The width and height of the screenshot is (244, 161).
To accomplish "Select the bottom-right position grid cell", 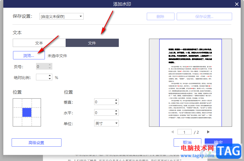I will pos(36,122).
